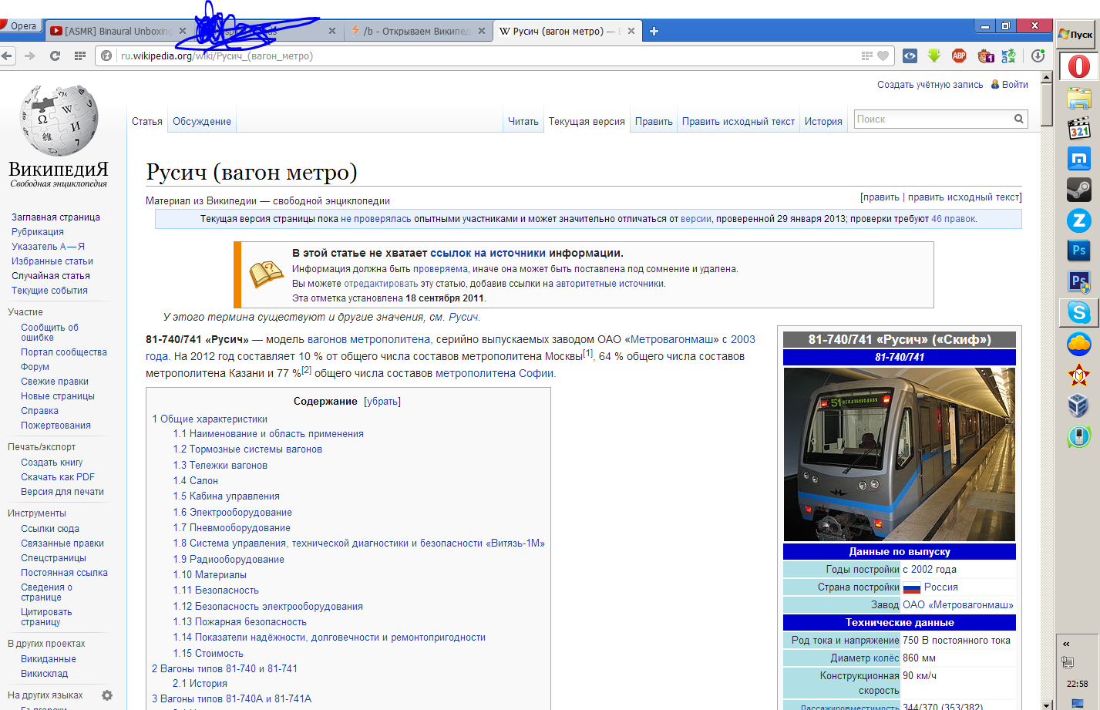Click Создать учётную запись link
The image size is (1100, 710).
(930, 85)
